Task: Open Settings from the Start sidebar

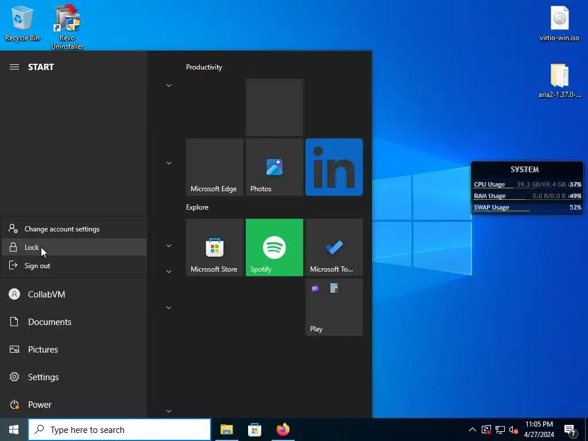Action: pos(74,377)
